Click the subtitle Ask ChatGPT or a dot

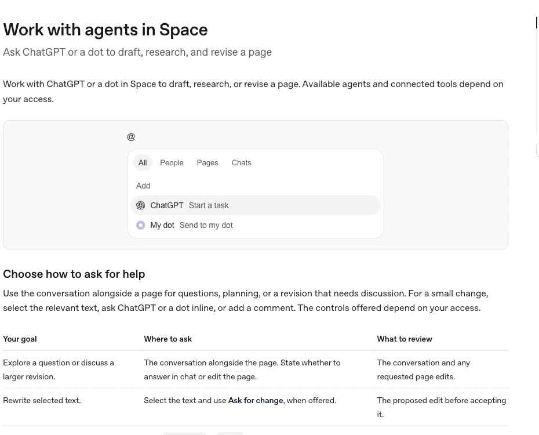click(x=137, y=52)
